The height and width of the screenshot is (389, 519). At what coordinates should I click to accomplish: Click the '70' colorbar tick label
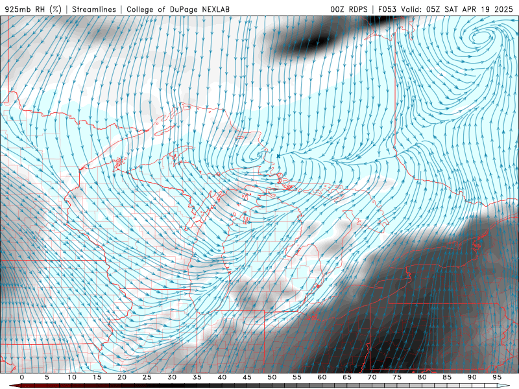[x=372, y=377]
